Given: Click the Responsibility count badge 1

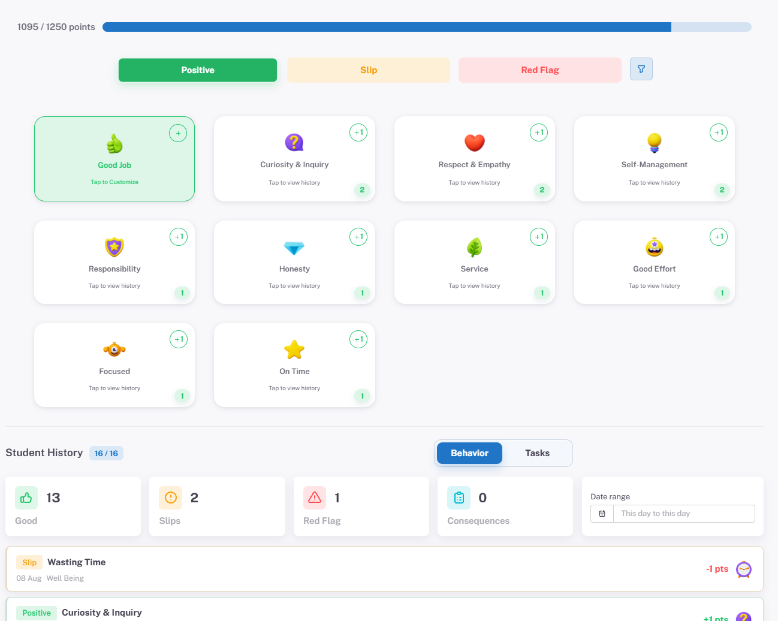Looking at the screenshot, I should pos(182,293).
